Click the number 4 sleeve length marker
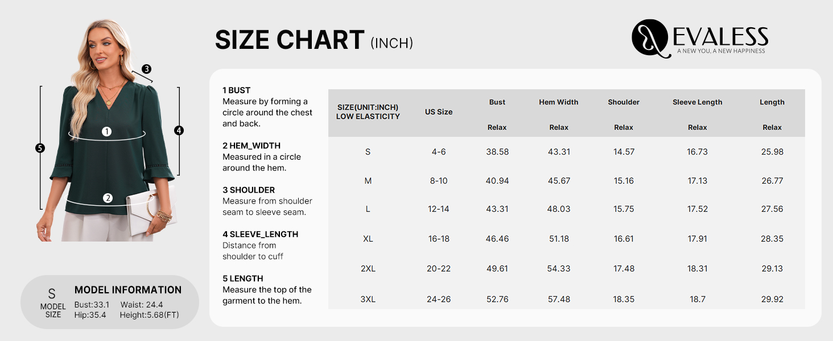Screen dimensions: 833x341 pos(179,130)
